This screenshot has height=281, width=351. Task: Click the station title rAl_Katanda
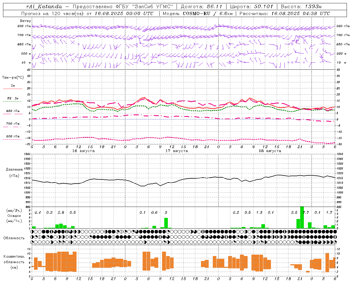click(x=44, y=7)
